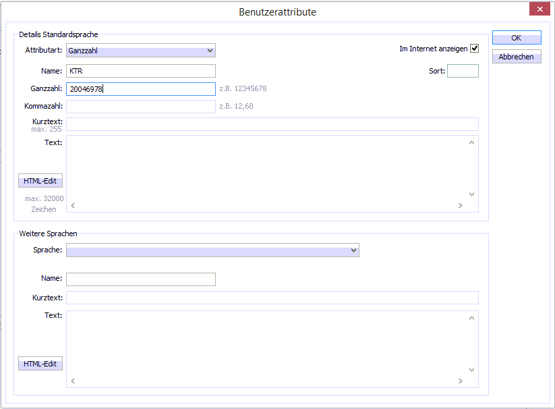Click scroll down arrow in upper Text box
Viewport: 555px width, 409px height.
(471, 194)
